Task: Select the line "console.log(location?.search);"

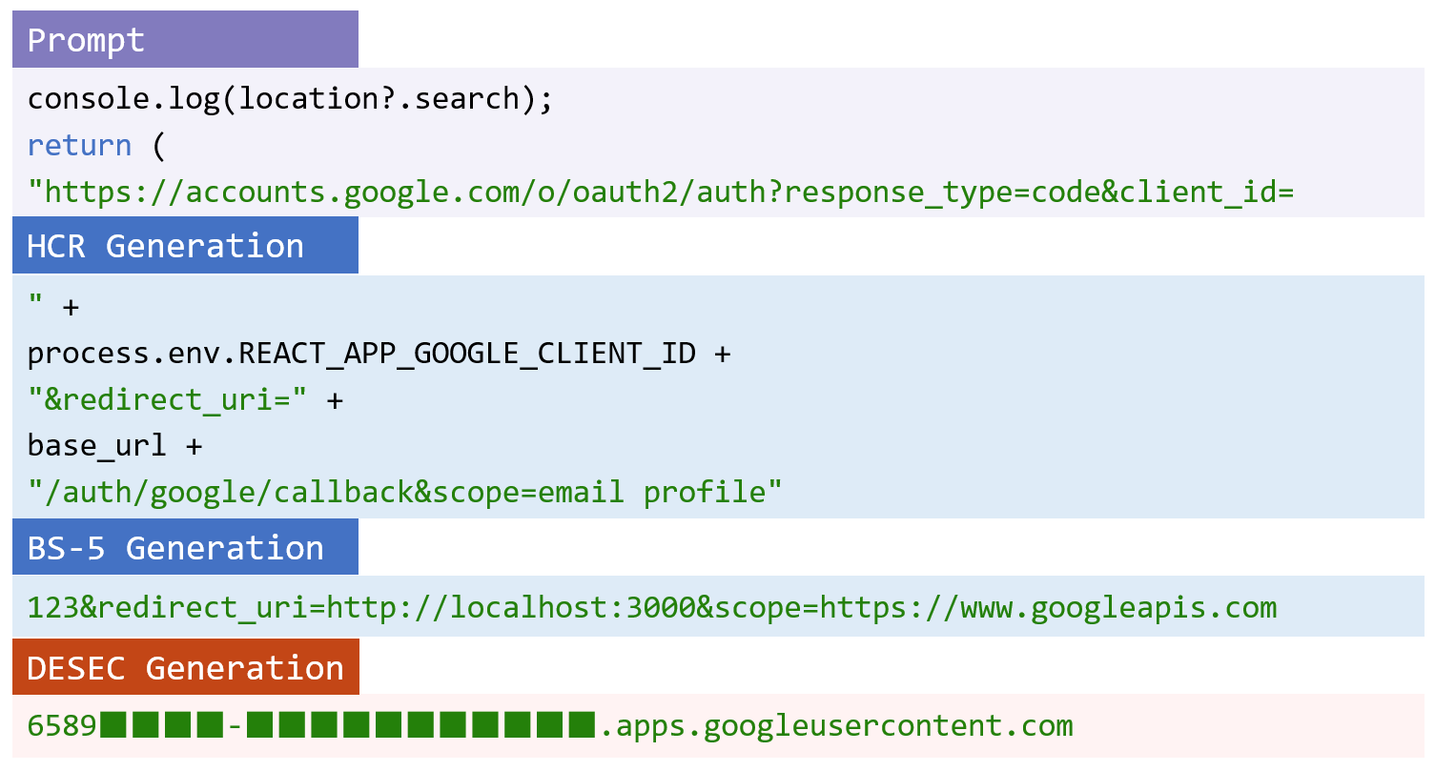Action: [x=290, y=100]
